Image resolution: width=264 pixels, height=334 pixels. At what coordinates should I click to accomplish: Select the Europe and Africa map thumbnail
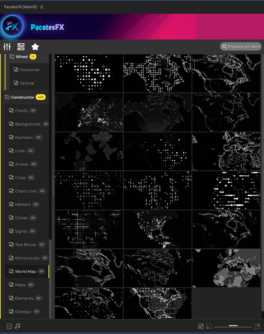(226, 268)
